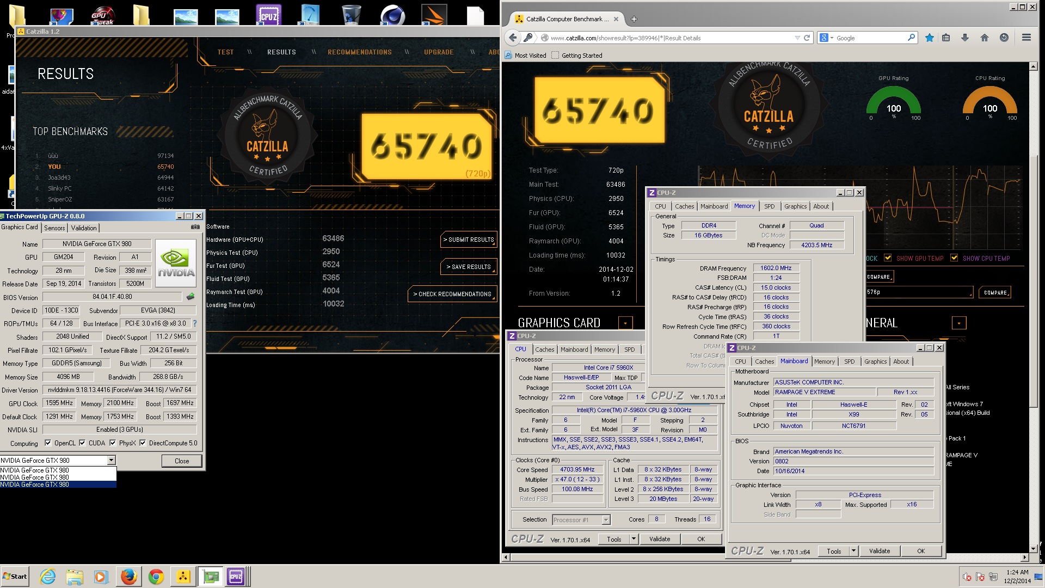Toggle DirectCompute 5.0 checkbox in GPU-Z
Image resolution: width=1045 pixels, height=588 pixels.
[143, 443]
